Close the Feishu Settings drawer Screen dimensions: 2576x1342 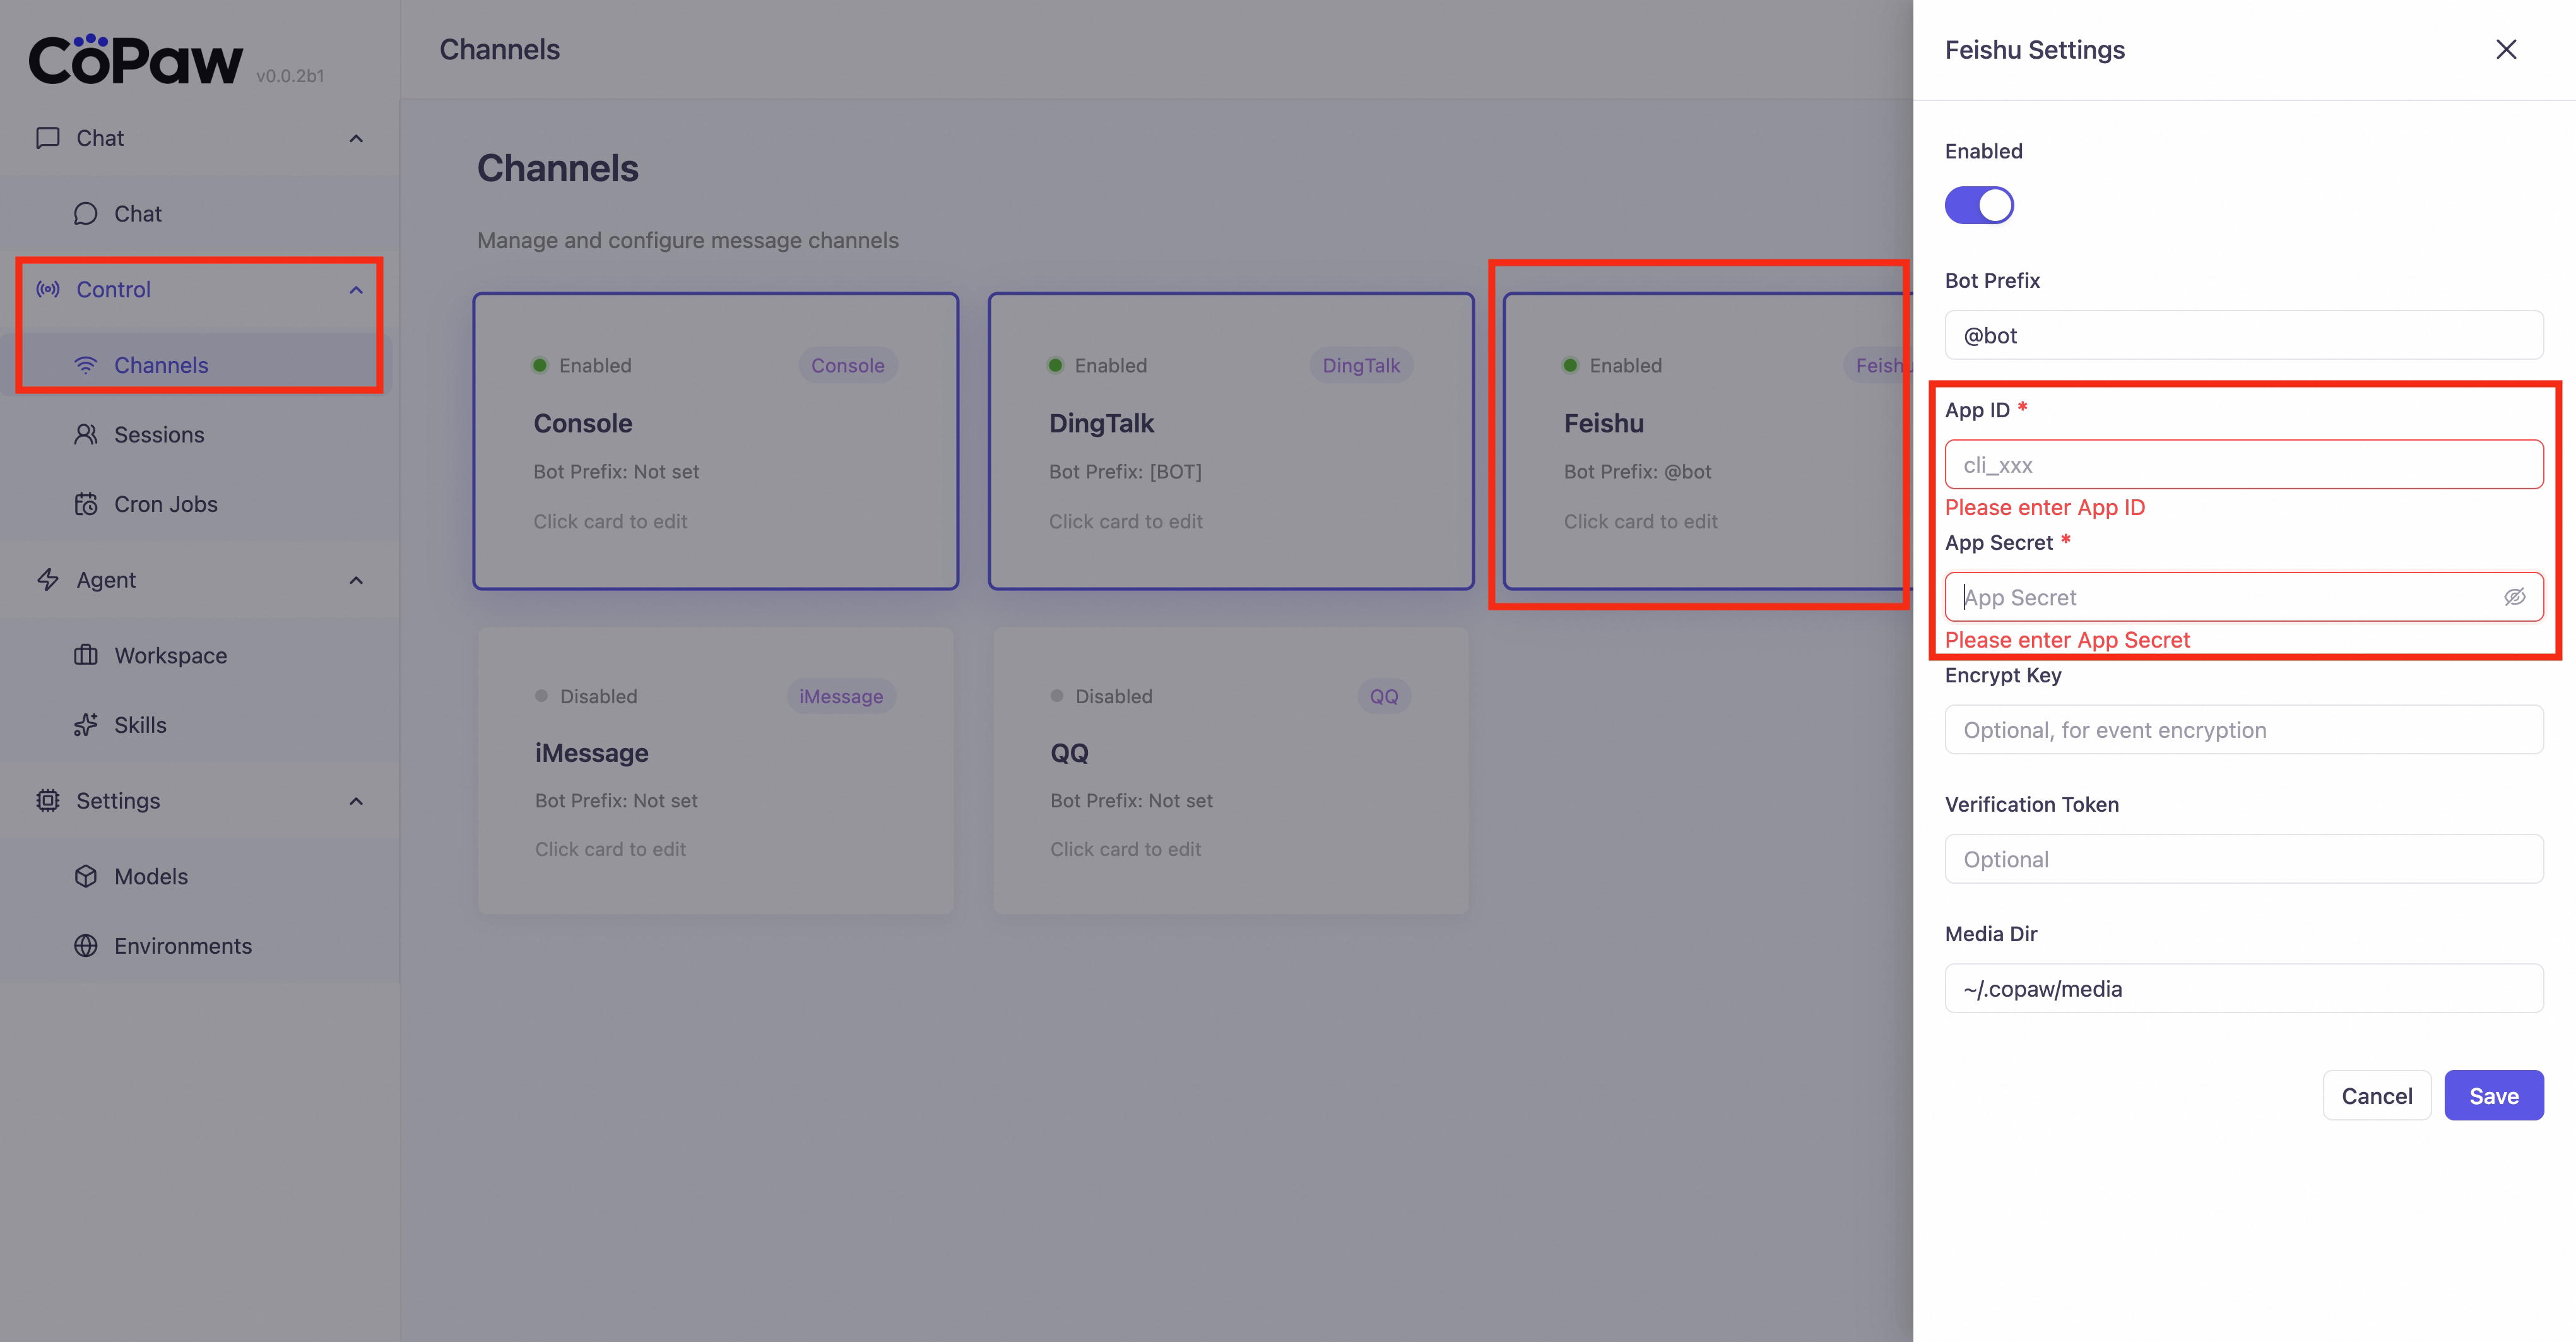tap(2506, 49)
